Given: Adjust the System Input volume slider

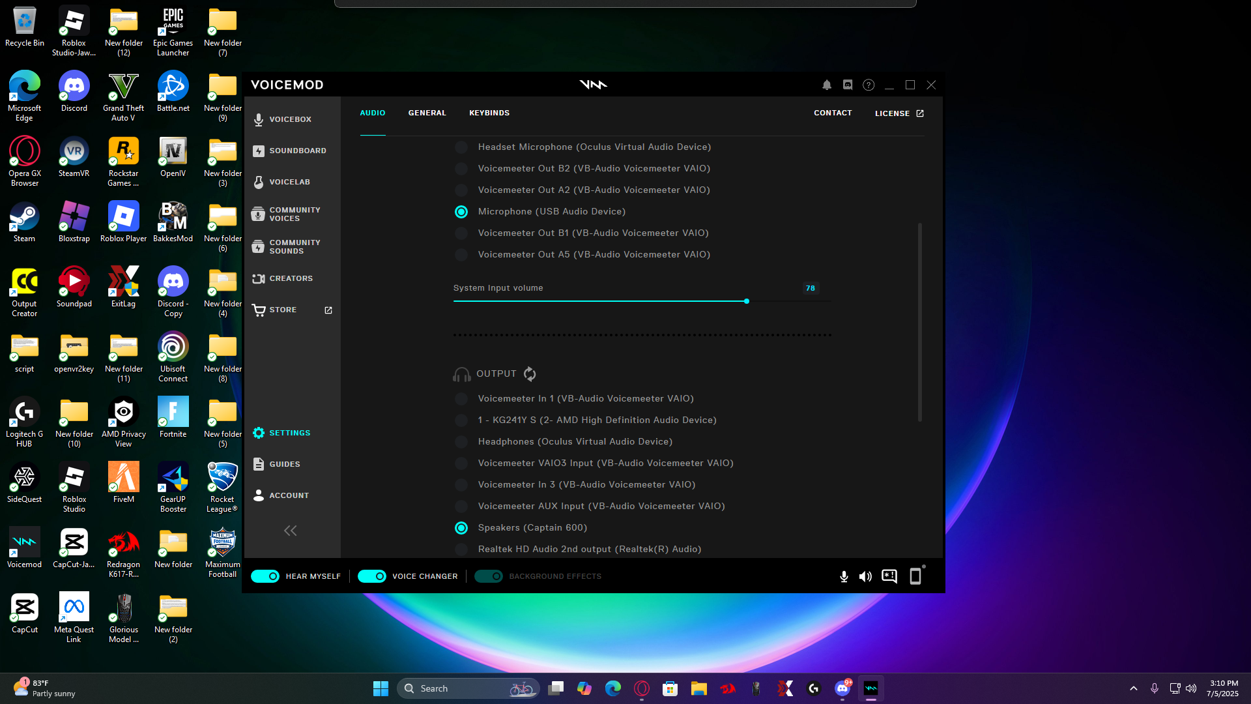Looking at the screenshot, I should pos(747,301).
